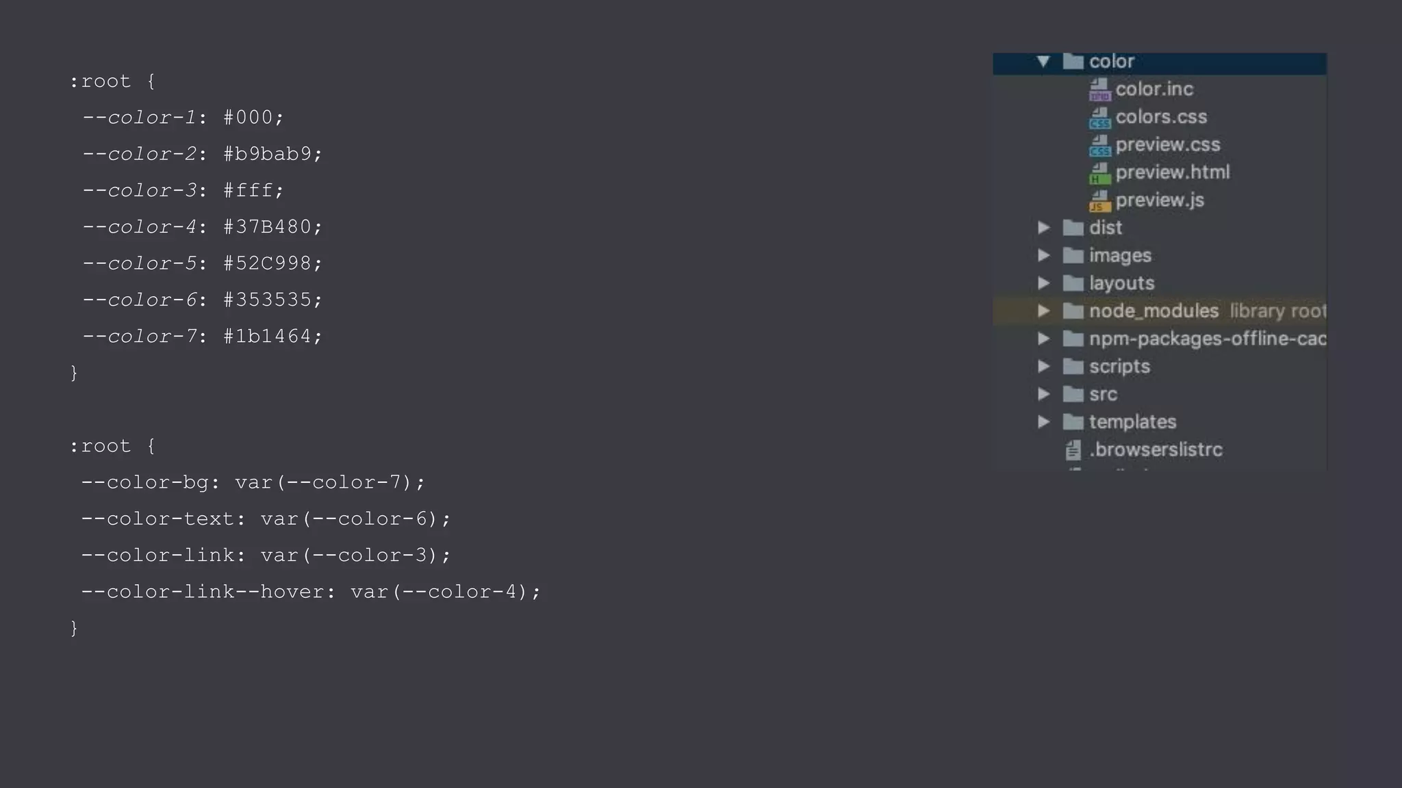Click the npm-packages-offline-cache folder icon
This screenshot has height=788, width=1402.
coord(1073,338)
